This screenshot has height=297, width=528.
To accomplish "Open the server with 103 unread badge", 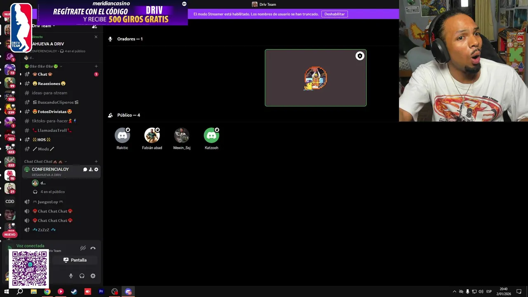I will click(x=10, y=95).
